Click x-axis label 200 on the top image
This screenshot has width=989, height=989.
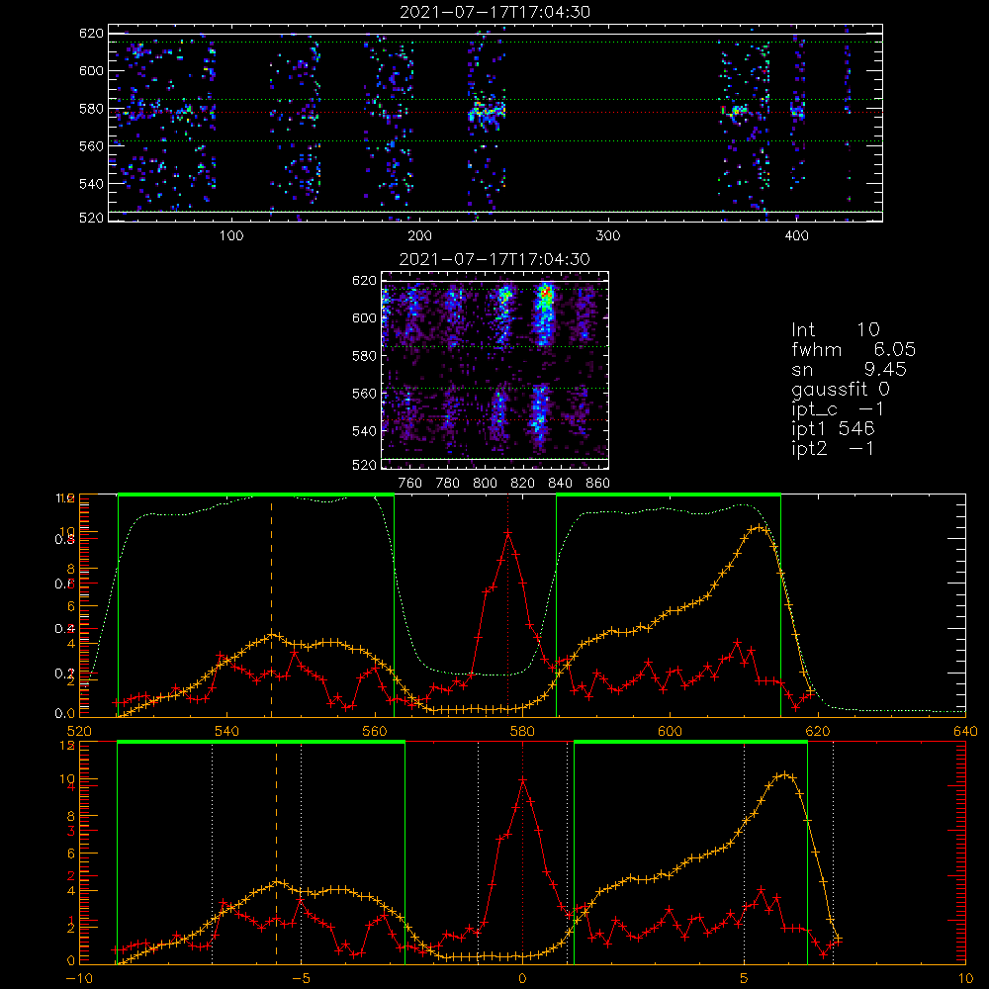click(x=419, y=236)
